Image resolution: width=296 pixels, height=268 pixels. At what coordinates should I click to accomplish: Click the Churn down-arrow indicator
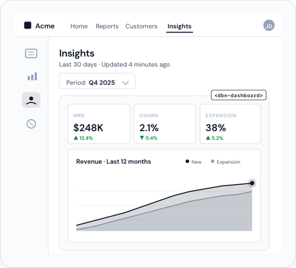(142, 138)
